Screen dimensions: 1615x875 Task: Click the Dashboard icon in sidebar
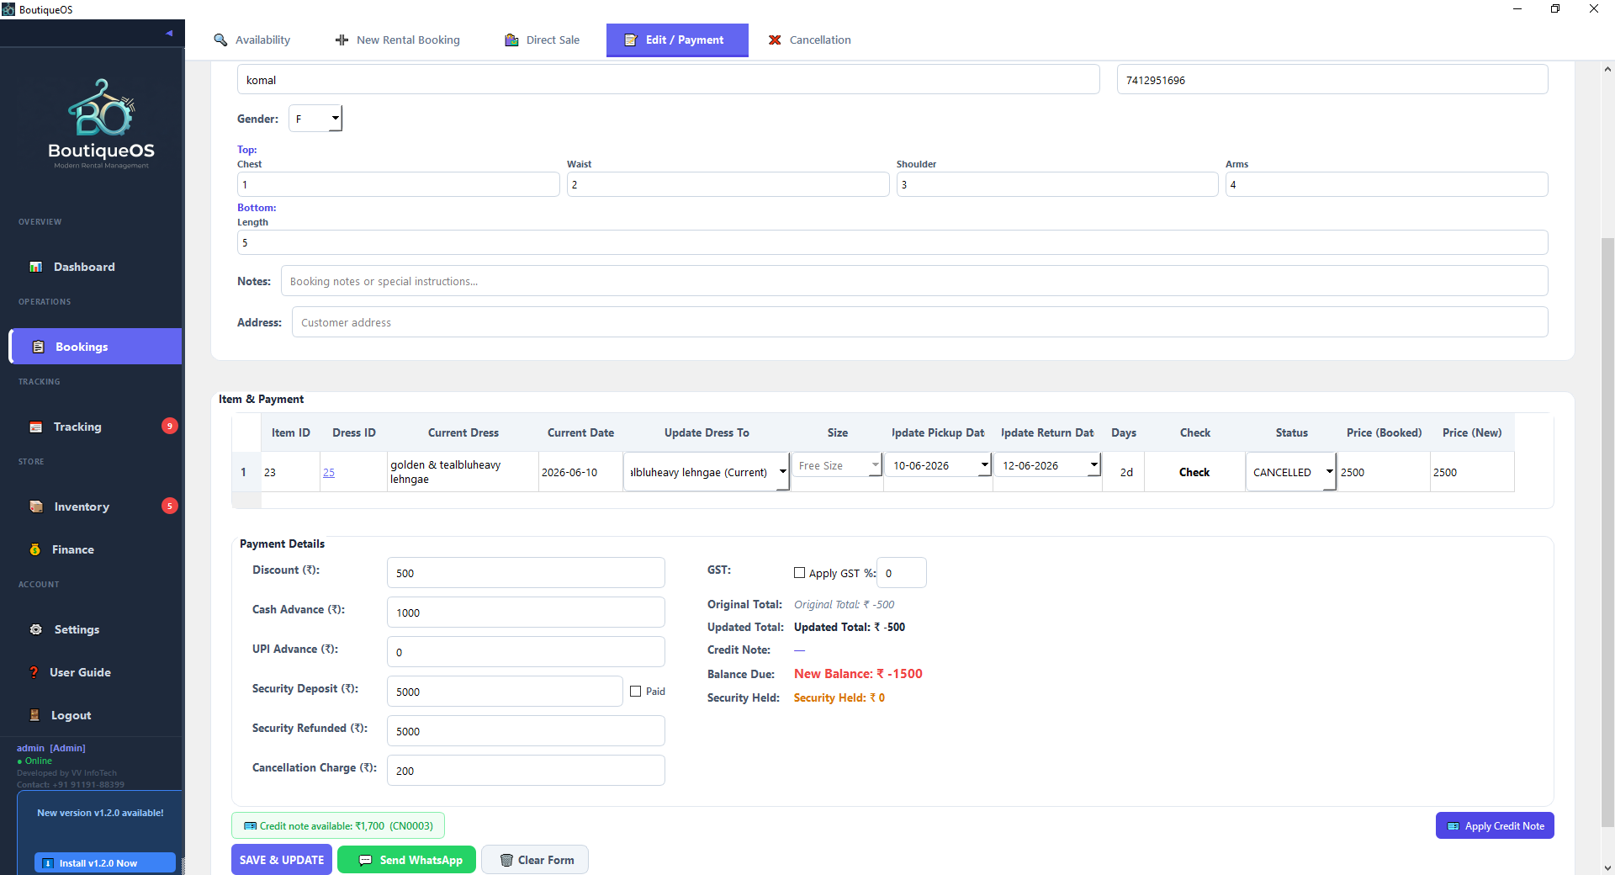(x=35, y=267)
